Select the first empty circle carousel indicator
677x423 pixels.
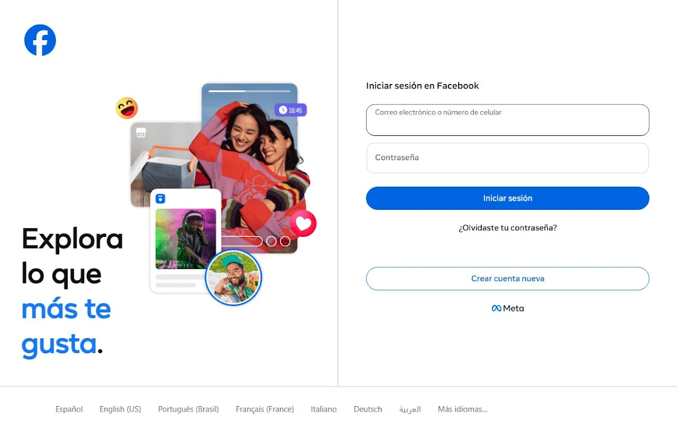tap(271, 241)
